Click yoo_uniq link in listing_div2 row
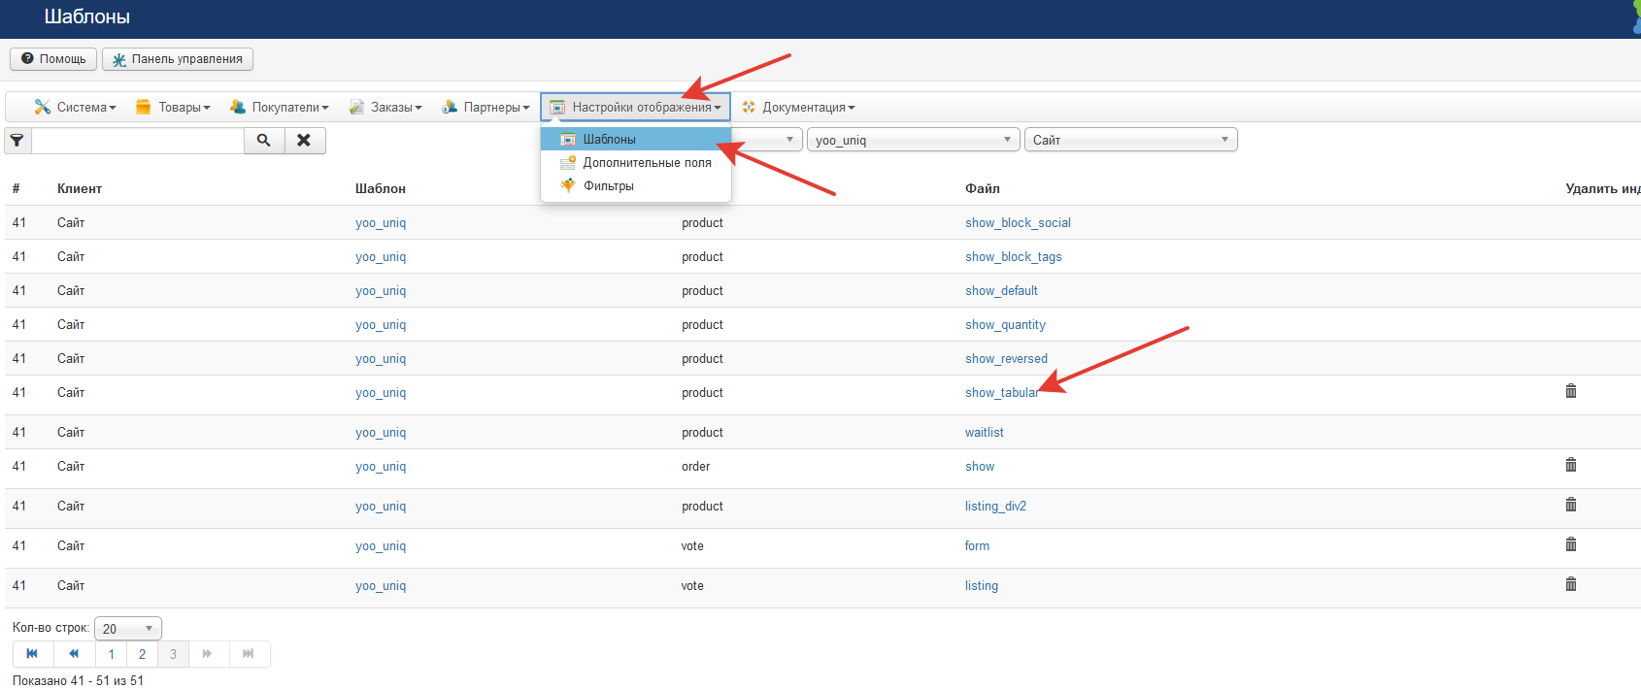1641x689 pixels. (381, 507)
